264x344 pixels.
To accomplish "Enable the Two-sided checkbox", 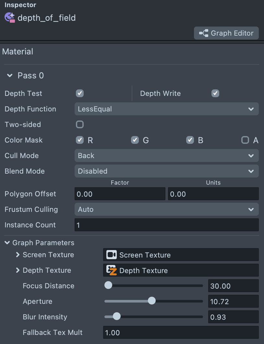I will tap(80, 124).
